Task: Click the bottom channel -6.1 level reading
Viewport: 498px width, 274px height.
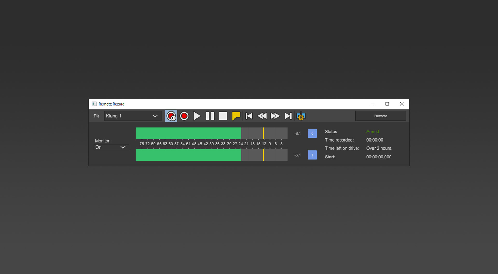Action: click(298, 155)
